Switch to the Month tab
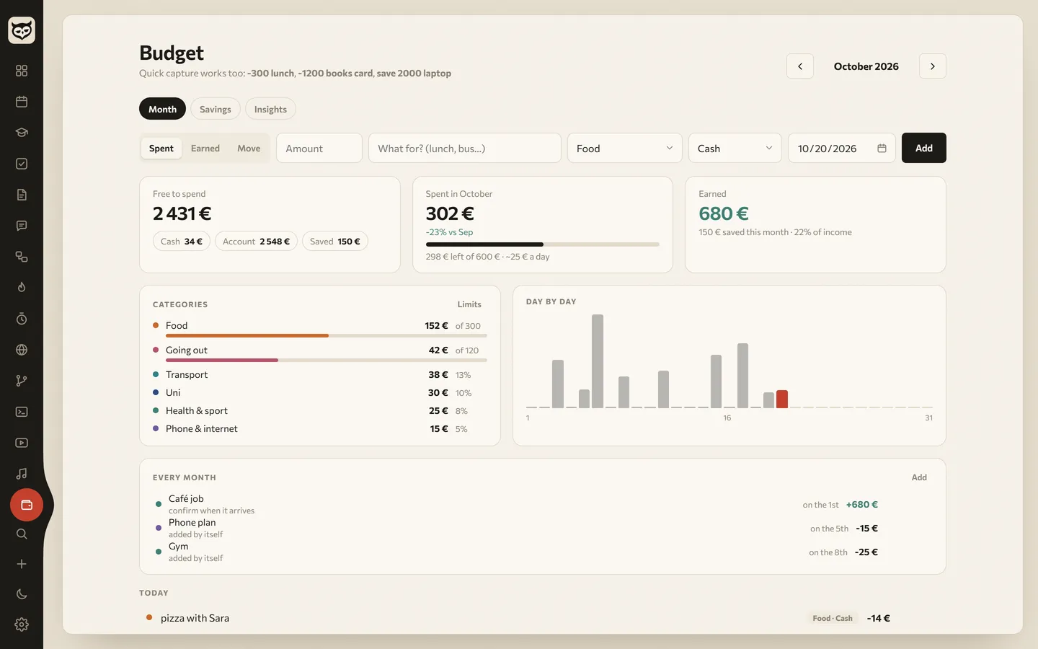Screen dimensions: 1038x649 click(163, 109)
